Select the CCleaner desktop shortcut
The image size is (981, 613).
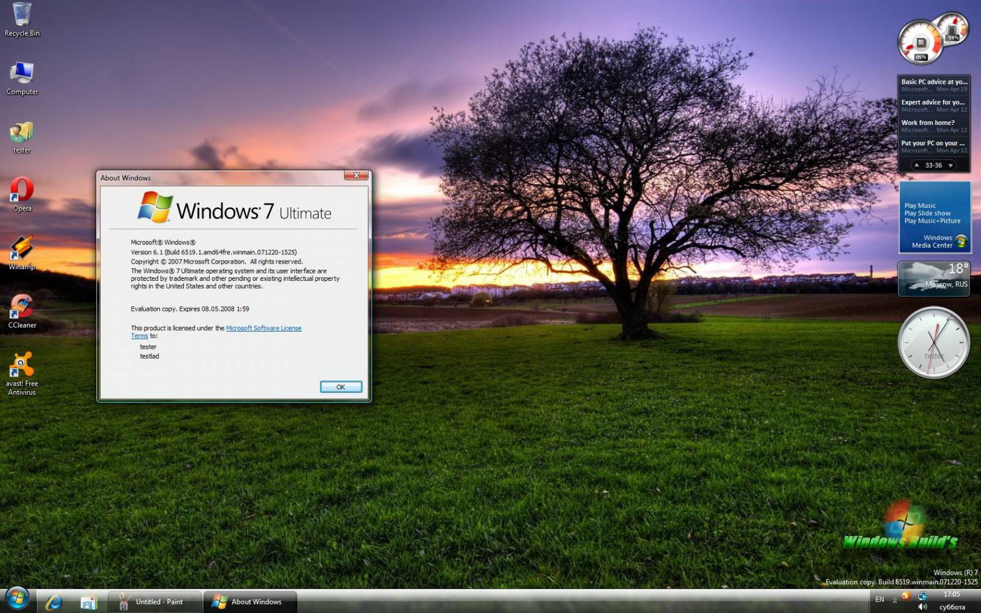(22, 311)
